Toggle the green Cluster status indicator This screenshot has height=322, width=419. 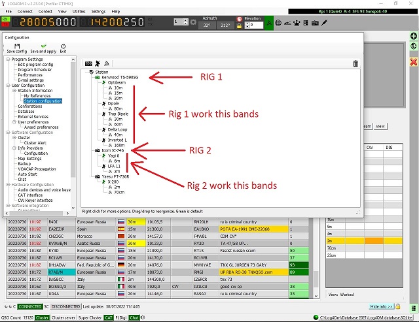42,317
